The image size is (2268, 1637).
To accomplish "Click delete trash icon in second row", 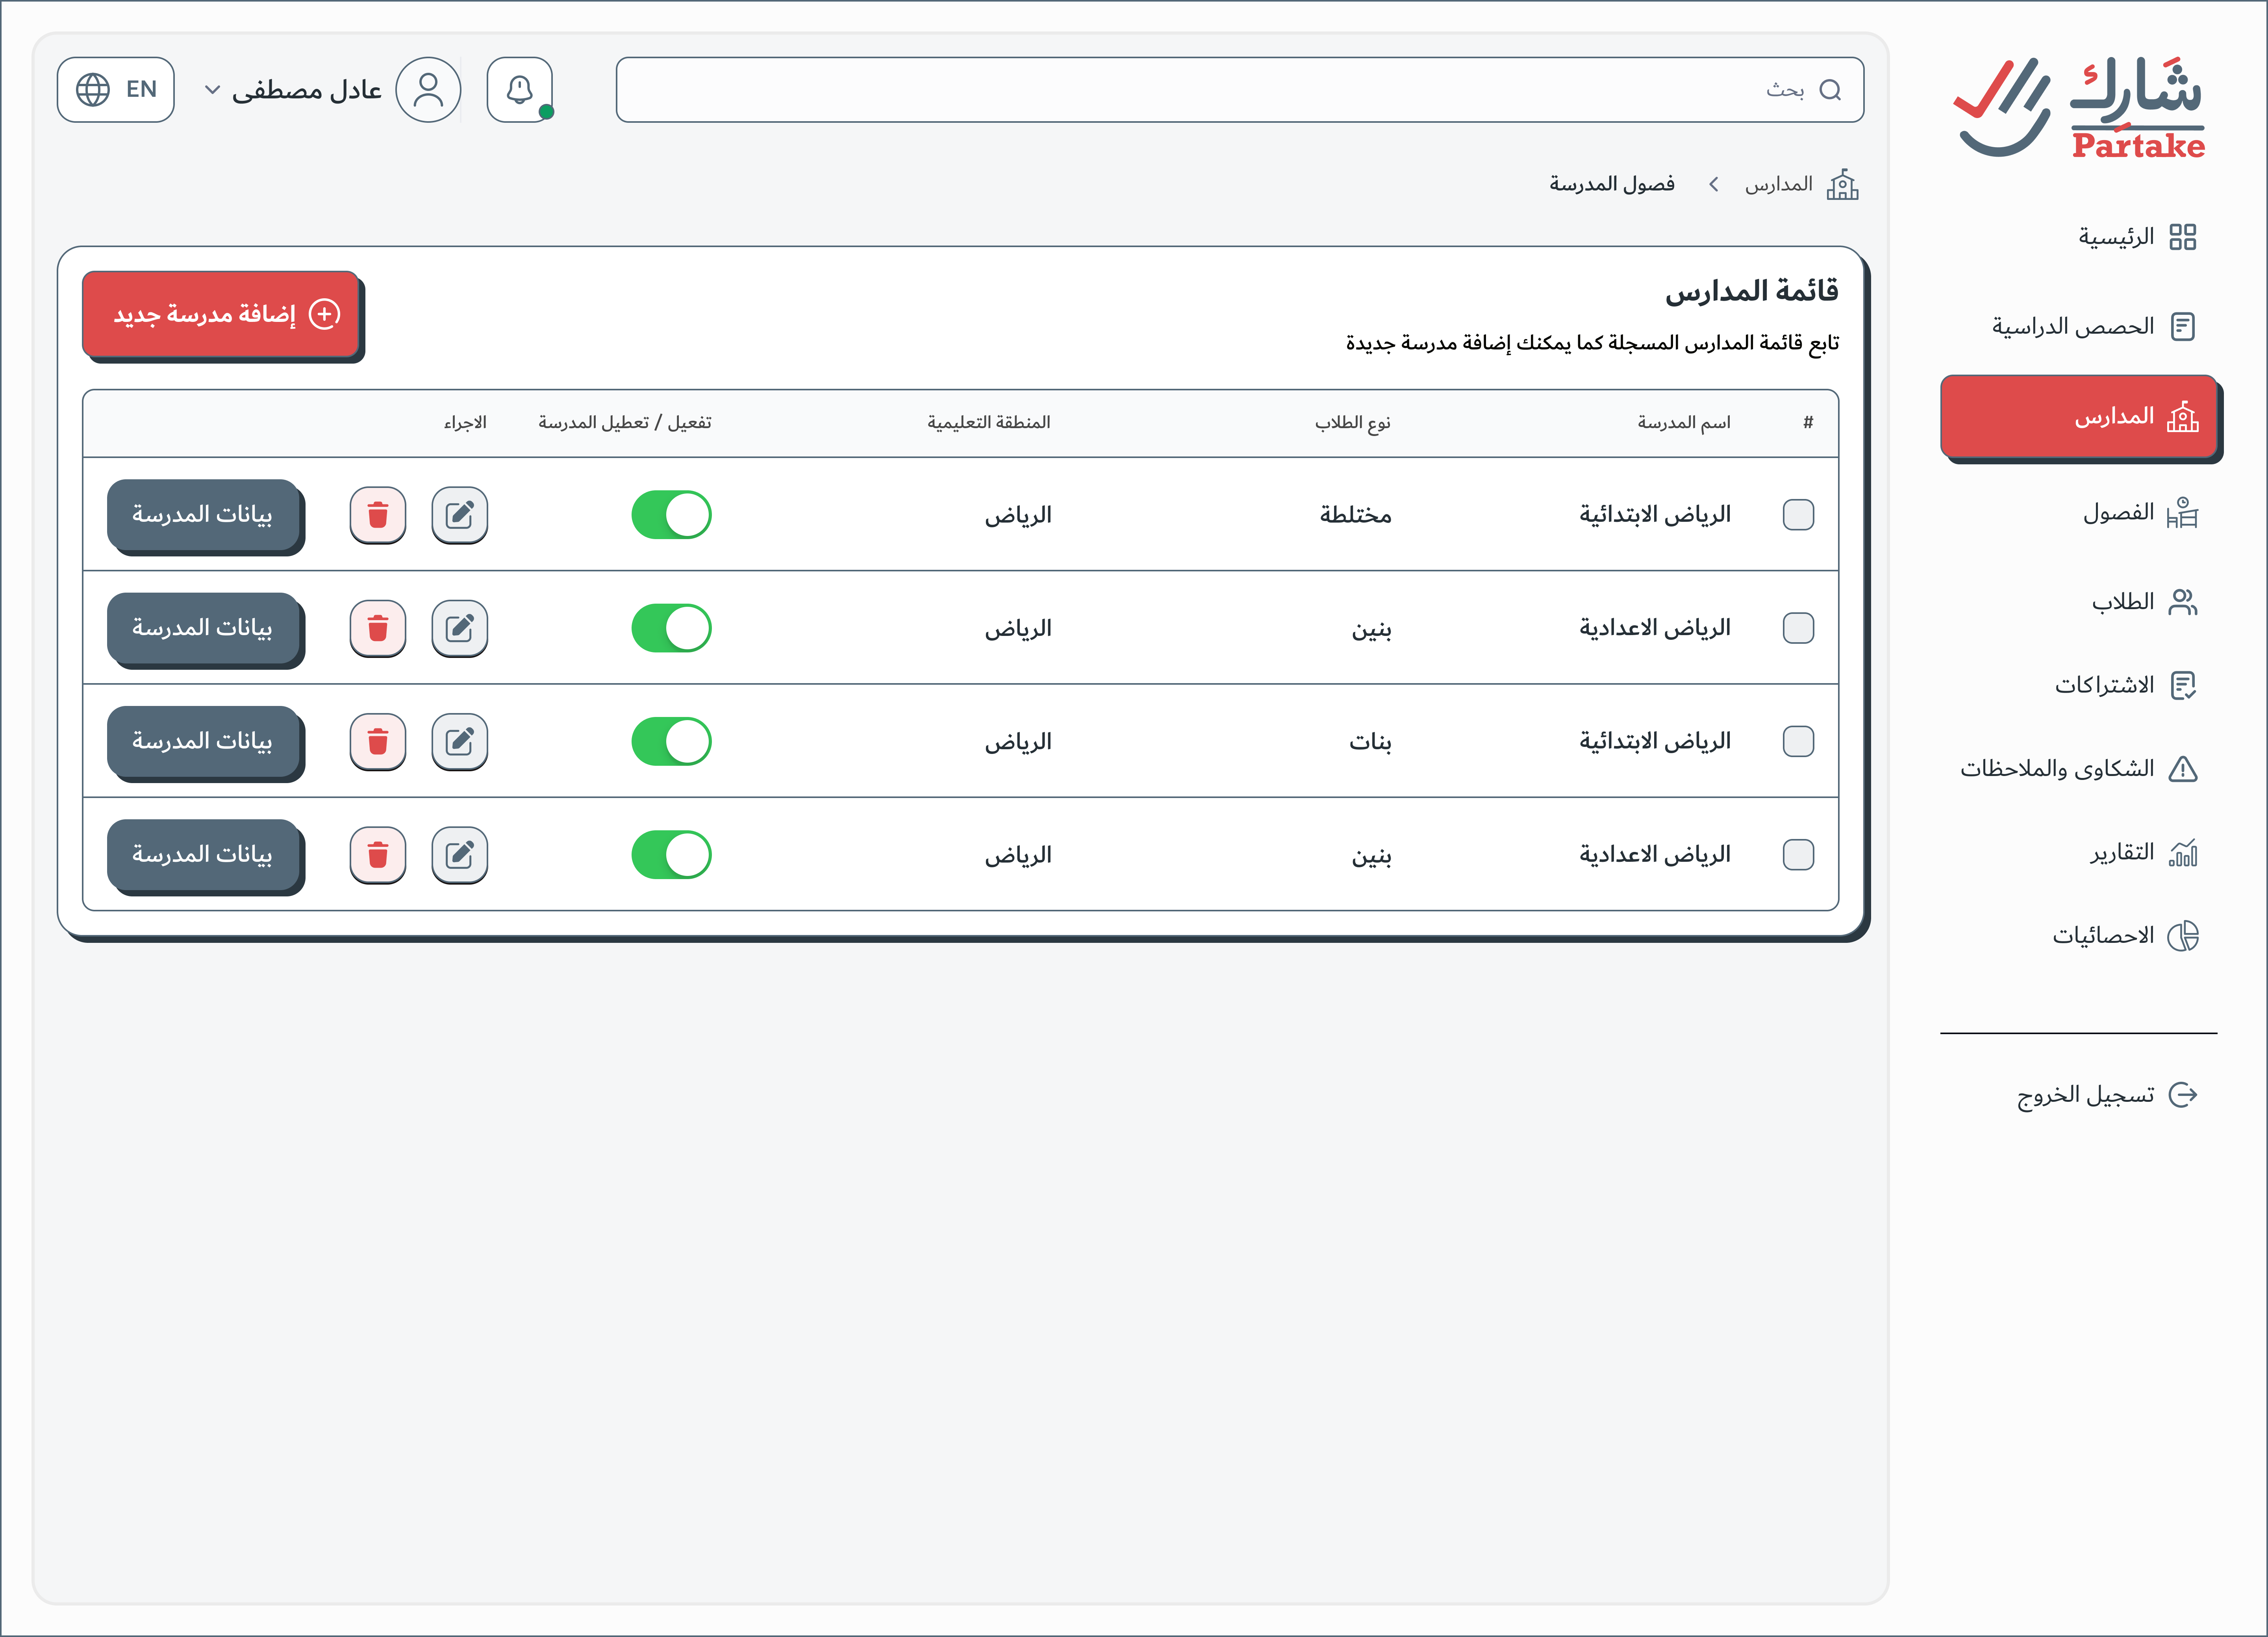I will point(378,628).
